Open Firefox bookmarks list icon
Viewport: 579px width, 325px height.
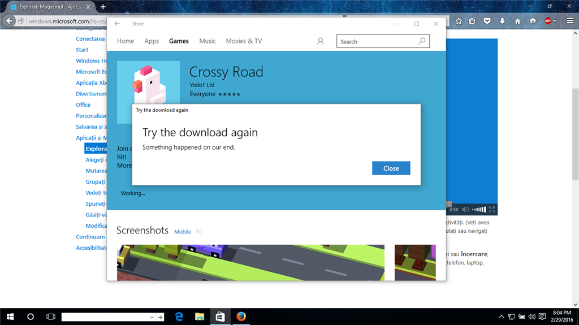[x=472, y=21]
